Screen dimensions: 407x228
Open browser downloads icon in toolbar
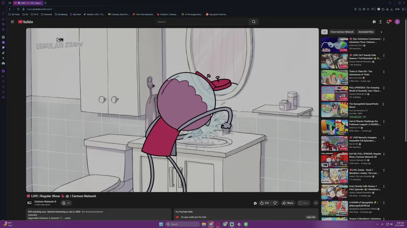[x=392, y=9]
